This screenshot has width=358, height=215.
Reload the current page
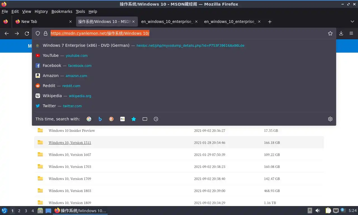coord(27,33)
